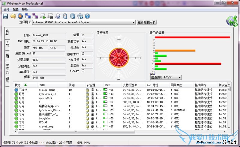Open the 配置 menu

pyautogui.click(x=16, y=10)
